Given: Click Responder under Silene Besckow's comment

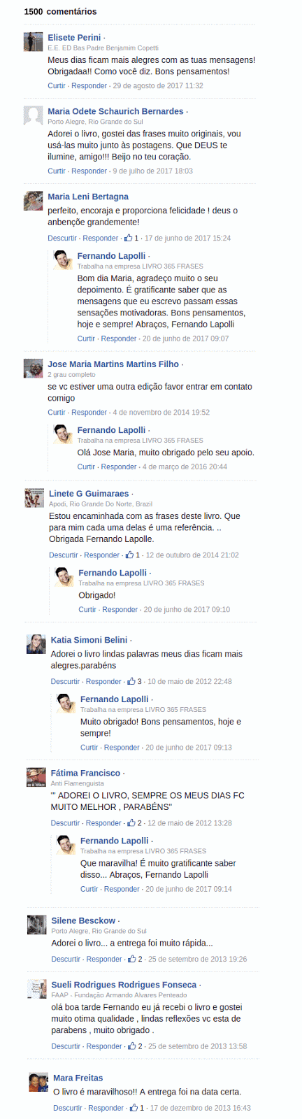Looking at the screenshot, I should click(x=104, y=959).
